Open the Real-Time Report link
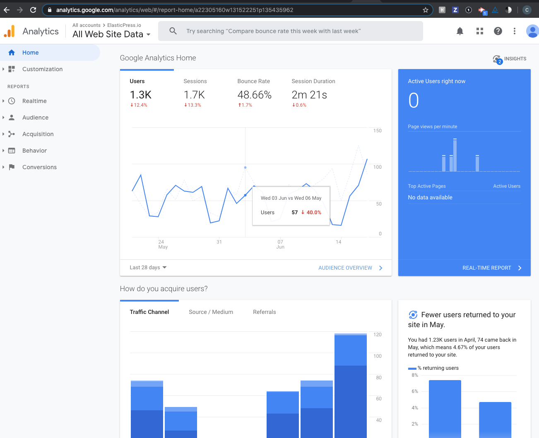 click(x=492, y=268)
